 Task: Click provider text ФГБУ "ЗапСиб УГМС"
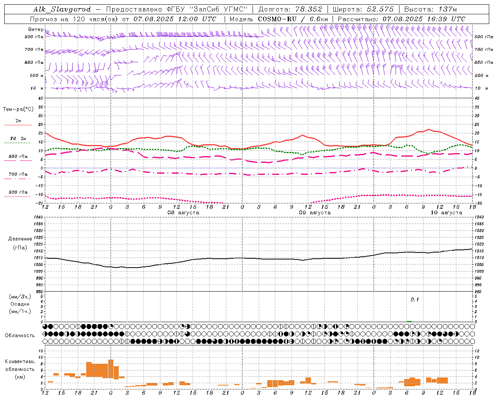click(207, 9)
